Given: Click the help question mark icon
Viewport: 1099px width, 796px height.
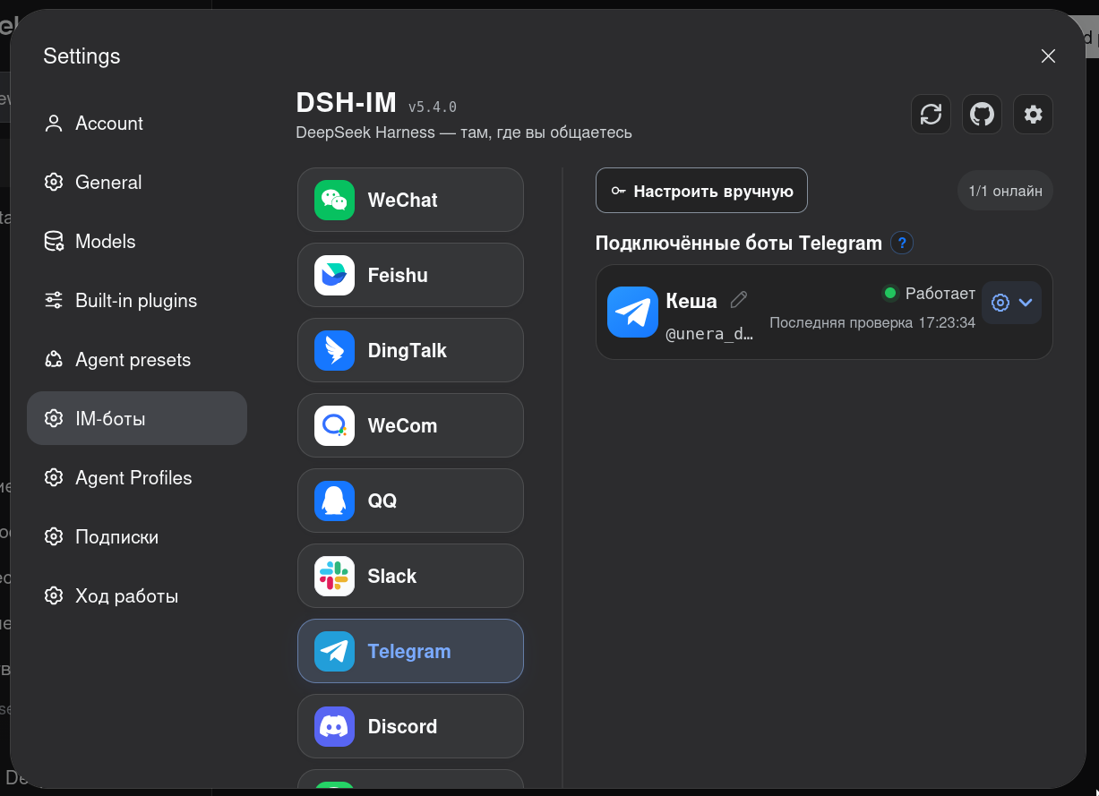Looking at the screenshot, I should (902, 243).
